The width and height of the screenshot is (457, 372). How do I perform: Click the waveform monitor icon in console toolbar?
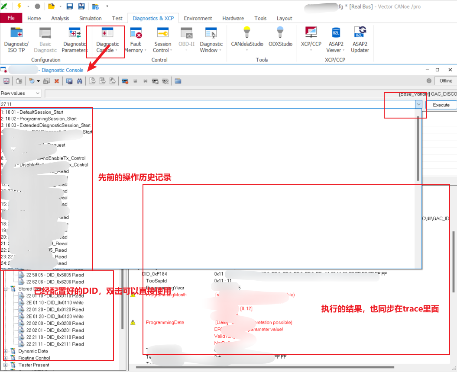(x=6, y=81)
